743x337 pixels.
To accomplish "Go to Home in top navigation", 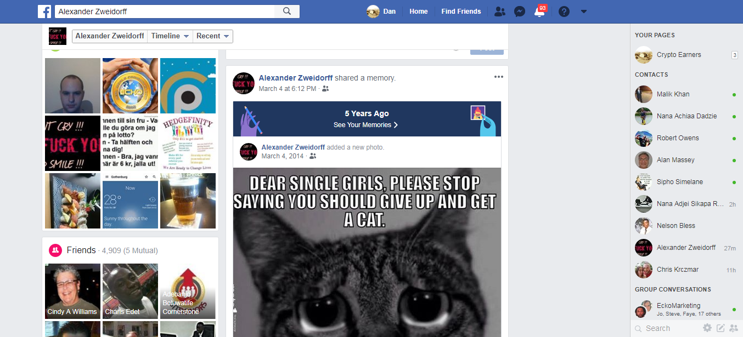I will [419, 12].
